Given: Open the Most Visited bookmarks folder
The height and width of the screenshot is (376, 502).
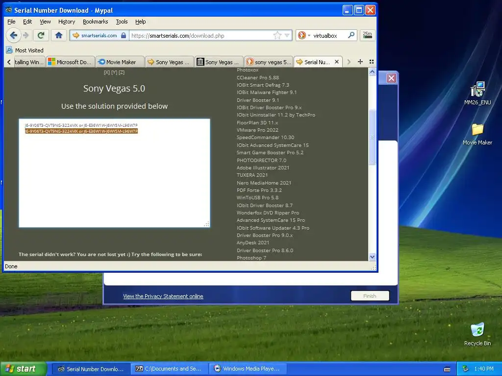Looking at the screenshot, I should pyautogui.click(x=25, y=50).
